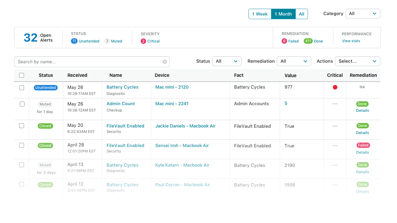Check the Mac mini - 2241 row checkbox
Viewport: 397px width, 223px height.
click(22, 104)
